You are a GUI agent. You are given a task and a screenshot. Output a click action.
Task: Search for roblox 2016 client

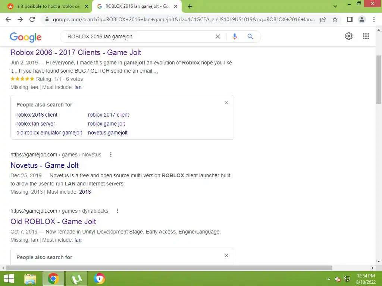pos(37,115)
